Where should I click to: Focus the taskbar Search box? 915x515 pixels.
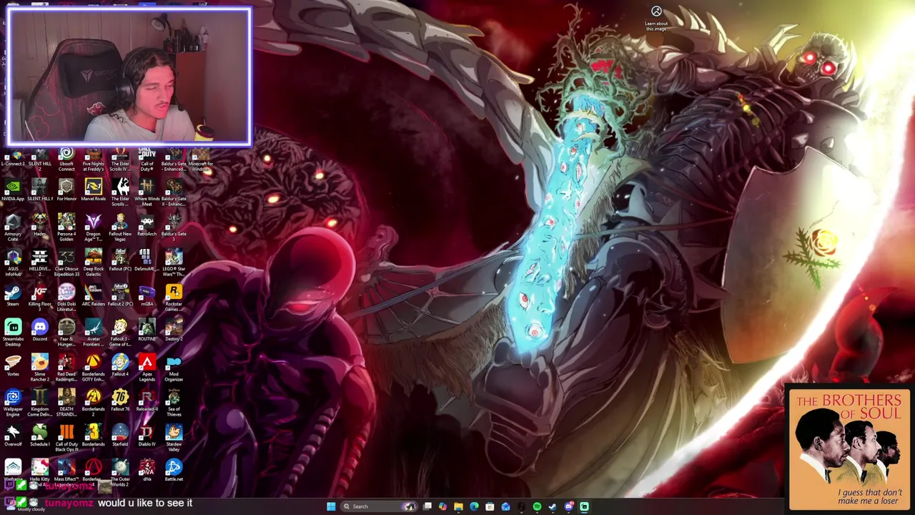coord(380,506)
